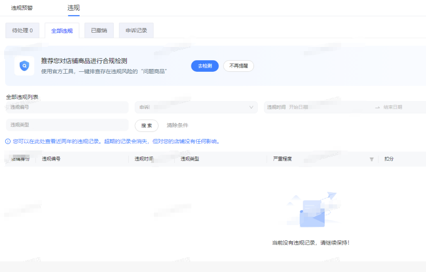426x272 pixels.
Task: Click the arrow between start and end dates
Action: (x=377, y=107)
